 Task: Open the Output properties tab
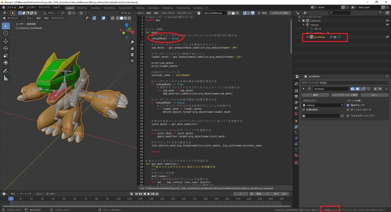[x=296, y=96]
